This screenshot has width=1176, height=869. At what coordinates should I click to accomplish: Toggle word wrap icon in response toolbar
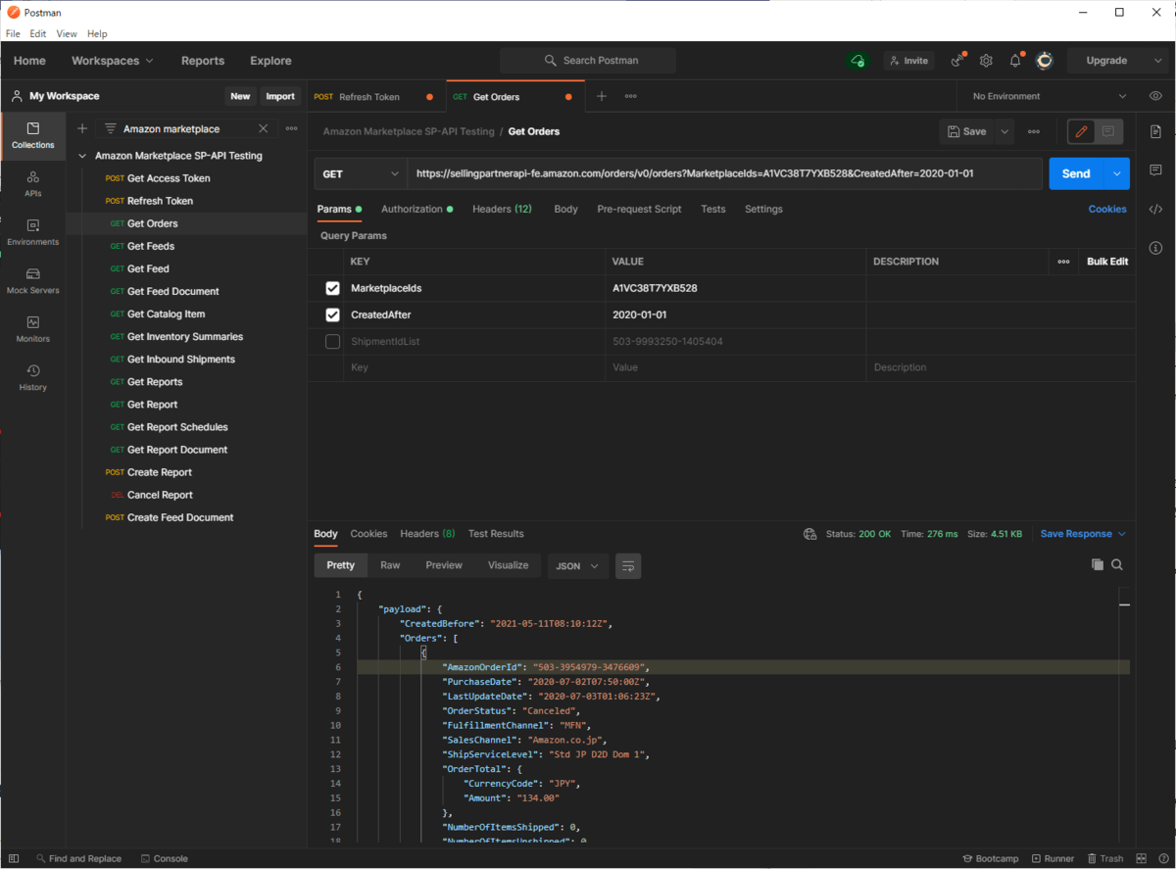pyautogui.click(x=628, y=565)
